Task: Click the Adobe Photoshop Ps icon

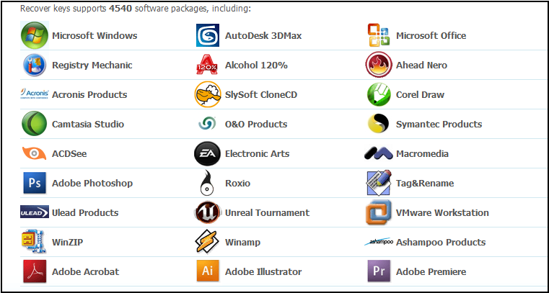Action: coord(34,183)
